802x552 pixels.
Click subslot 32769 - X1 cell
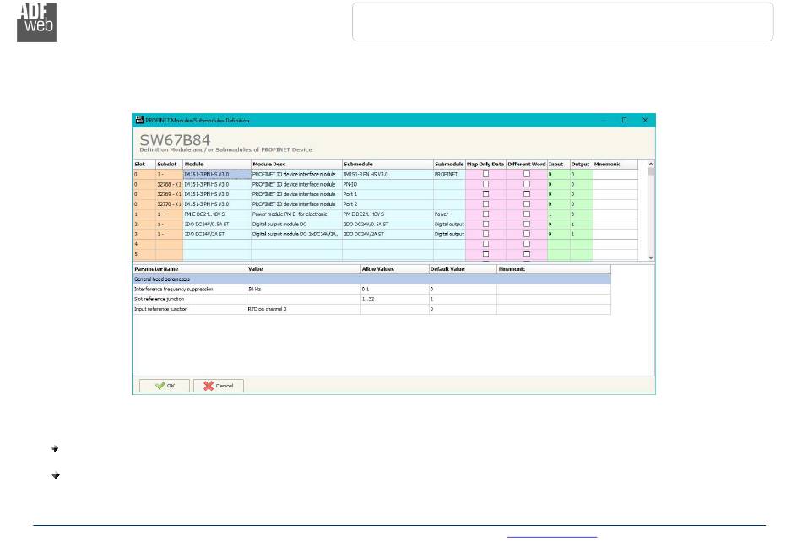[x=170, y=194]
